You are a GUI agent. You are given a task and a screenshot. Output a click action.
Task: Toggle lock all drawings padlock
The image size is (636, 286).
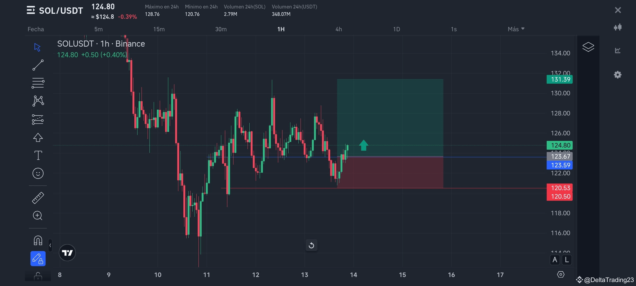pyautogui.click(x=38, y=276)
